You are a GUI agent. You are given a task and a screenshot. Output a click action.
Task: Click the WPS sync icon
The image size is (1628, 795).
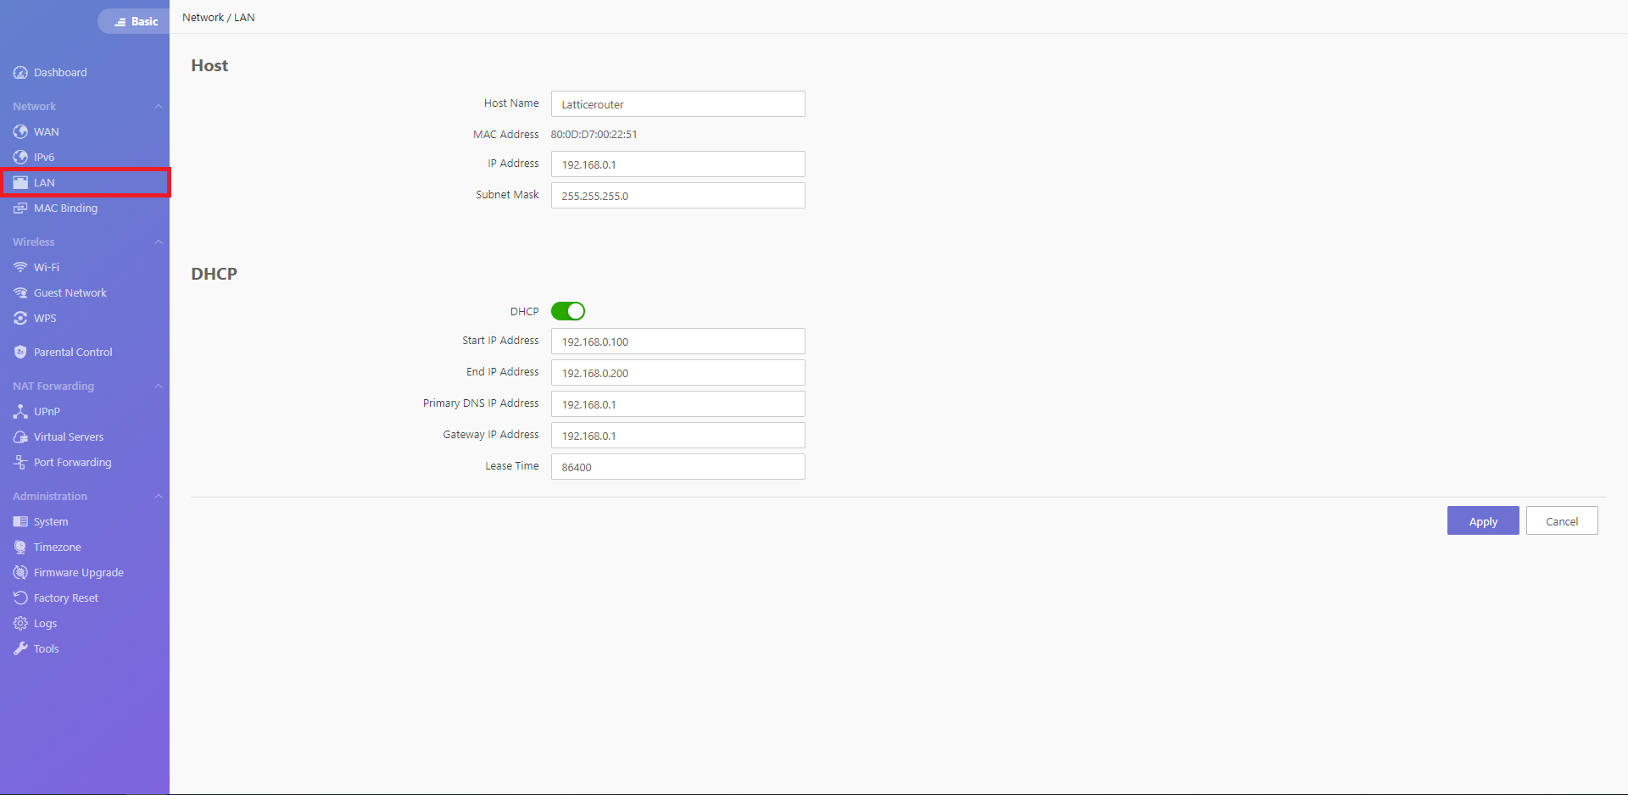(20, 319)
